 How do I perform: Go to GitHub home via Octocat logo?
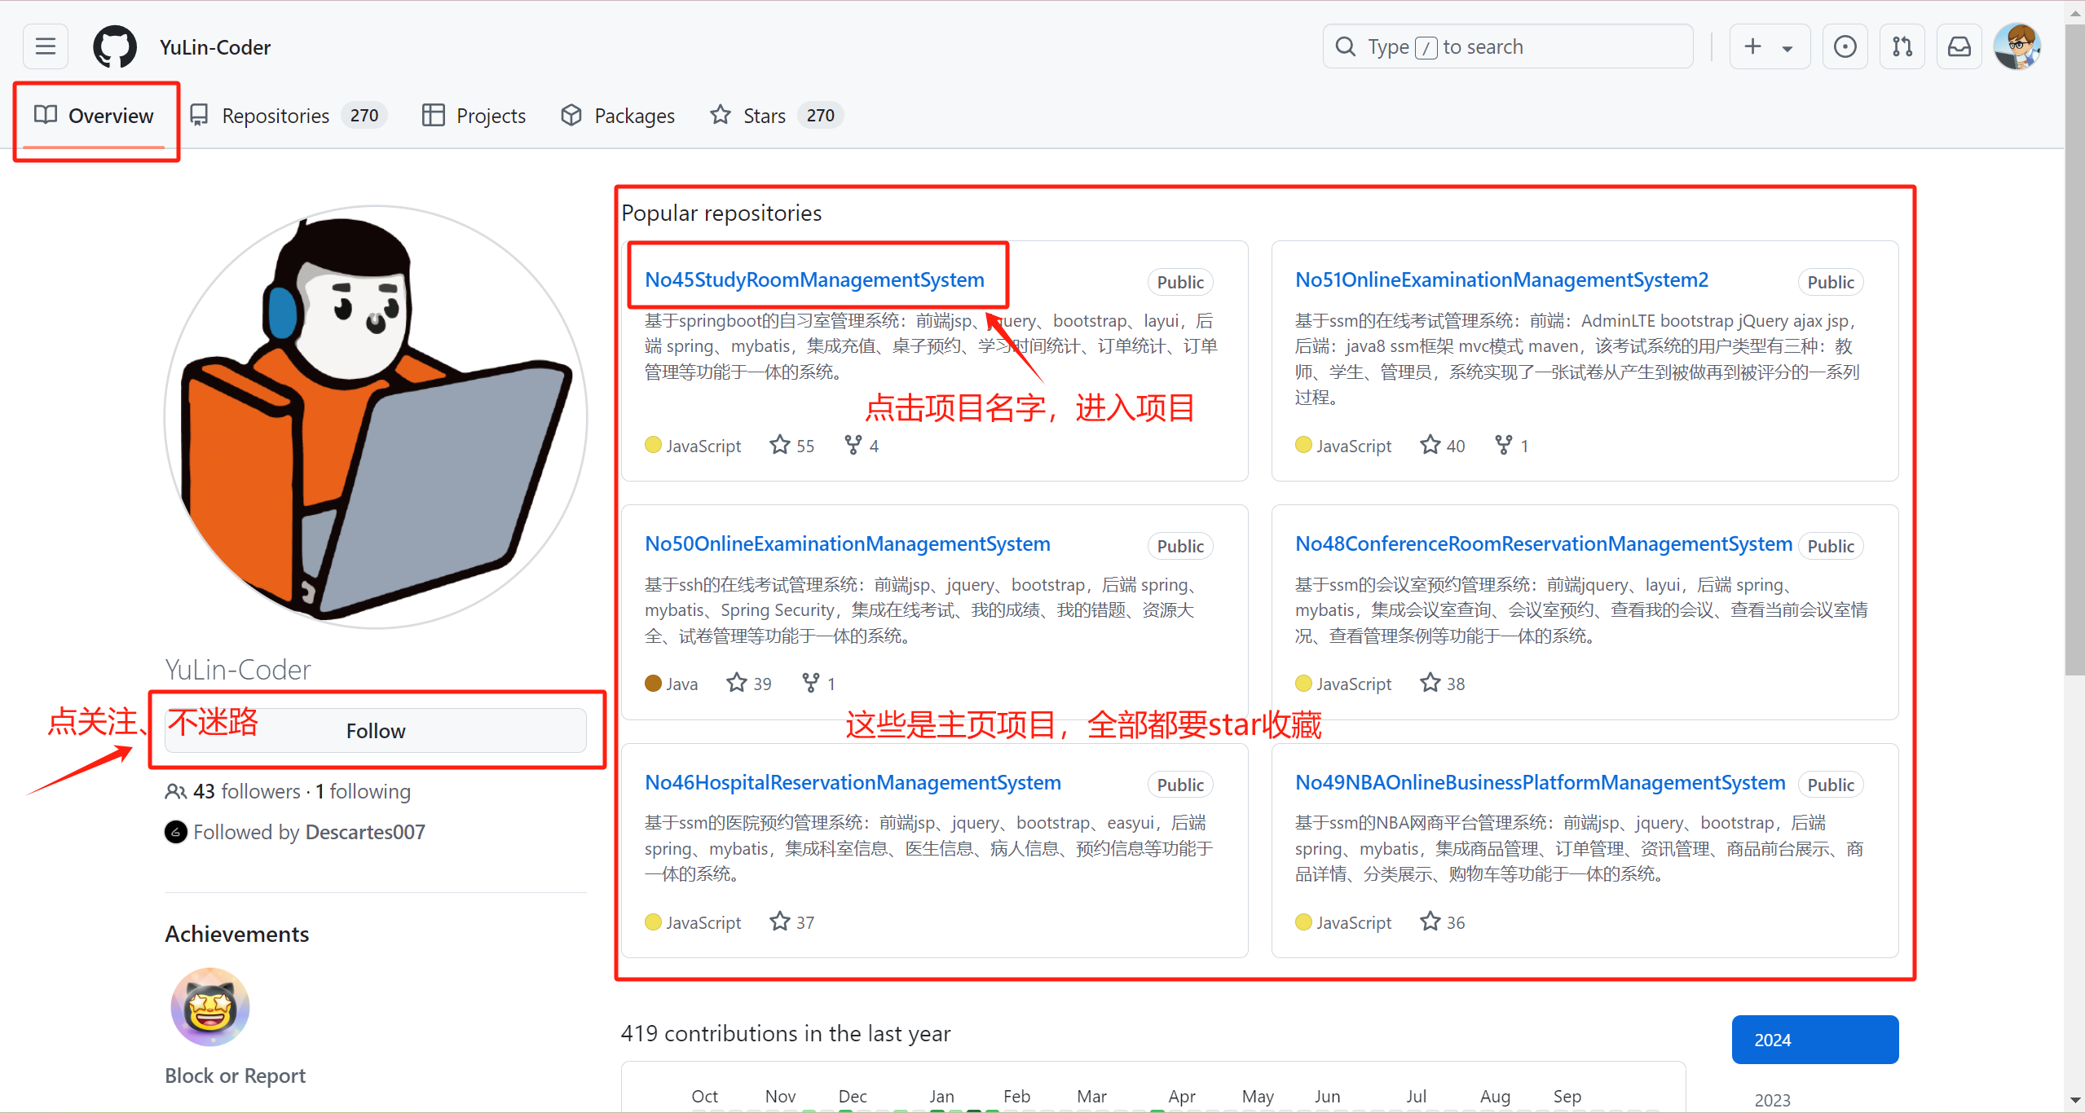click(x=115, y=46)
